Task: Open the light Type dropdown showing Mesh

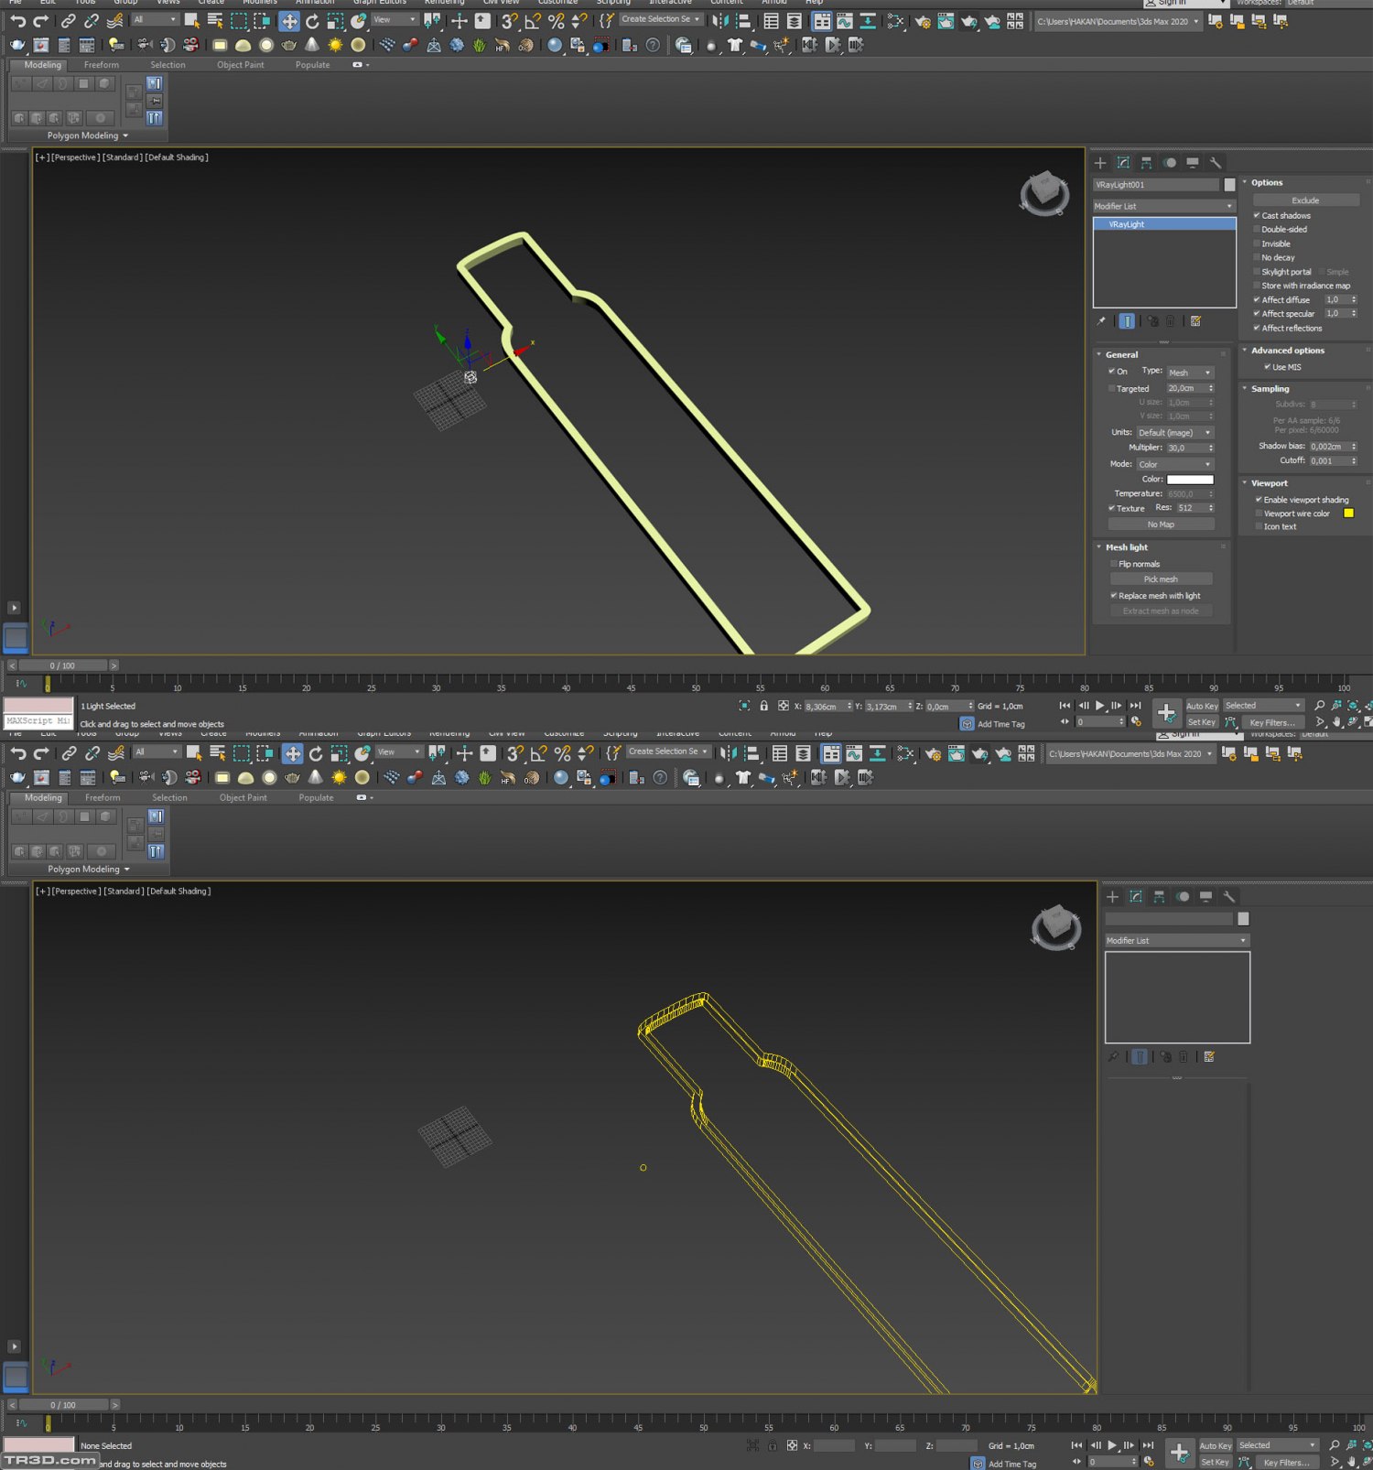Action: coord(1190,373)
